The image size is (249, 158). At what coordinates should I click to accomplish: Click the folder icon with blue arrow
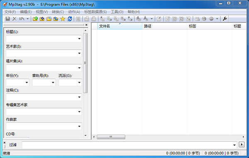point(56,19)
